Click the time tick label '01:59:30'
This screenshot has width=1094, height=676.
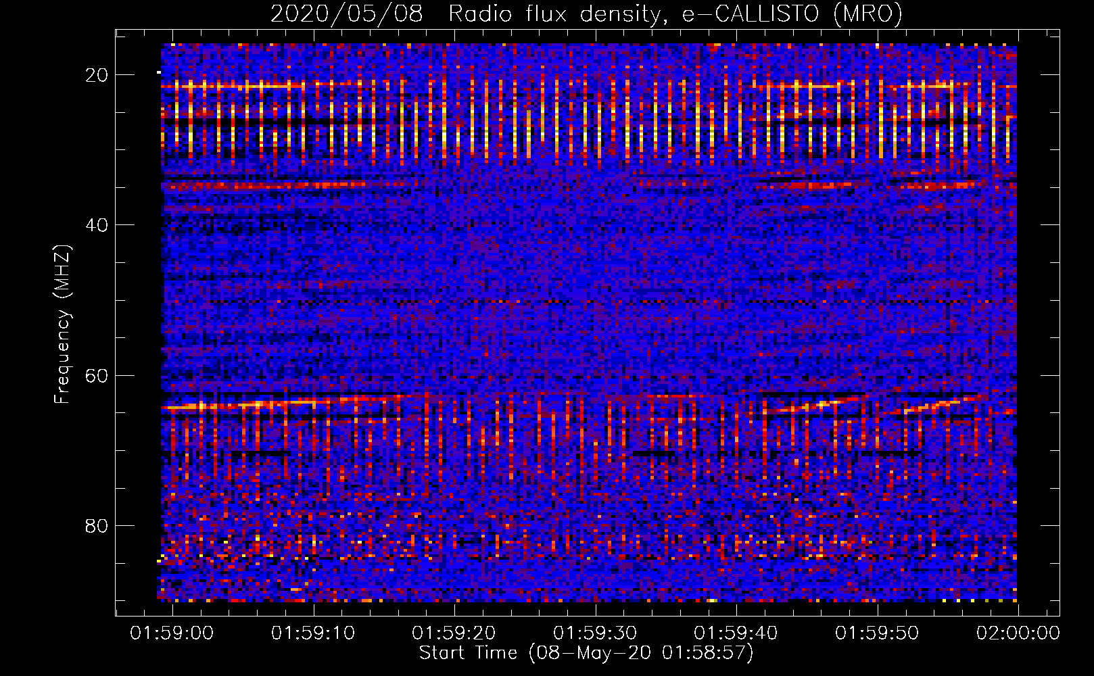(x=595, y=633)
